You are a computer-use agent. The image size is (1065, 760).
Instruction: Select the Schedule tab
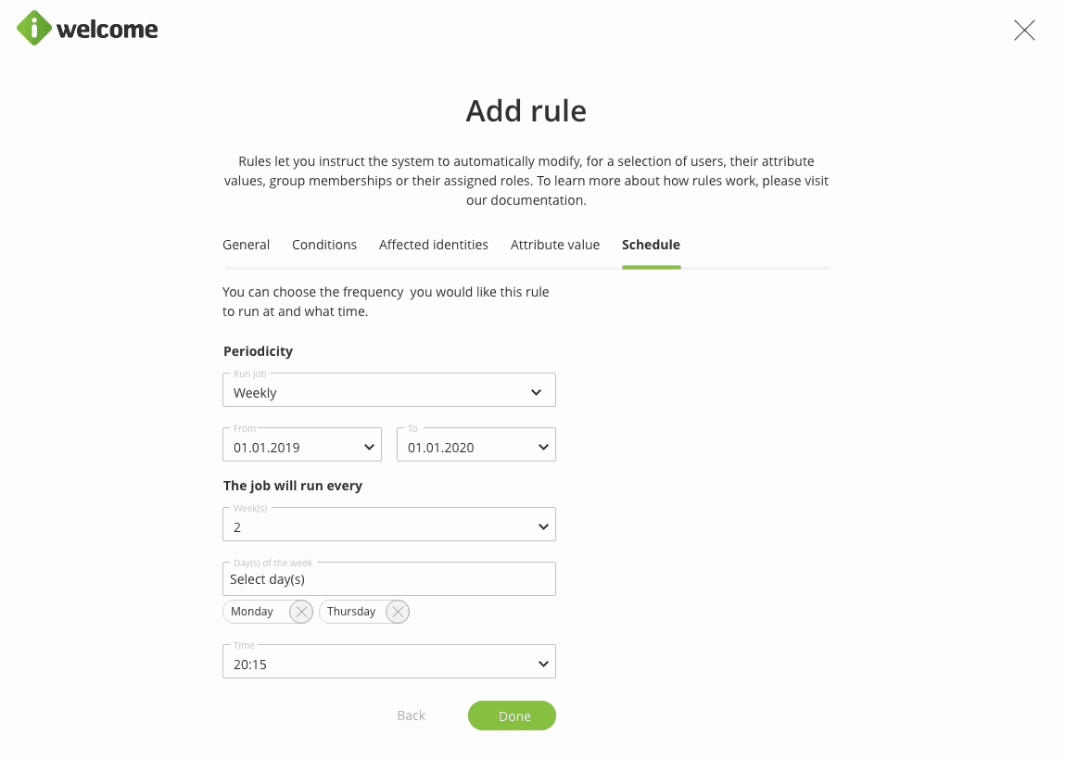point(652,245)
